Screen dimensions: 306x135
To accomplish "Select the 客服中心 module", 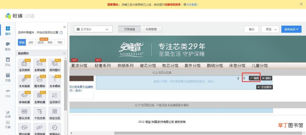I will click(x=55, y=129).
